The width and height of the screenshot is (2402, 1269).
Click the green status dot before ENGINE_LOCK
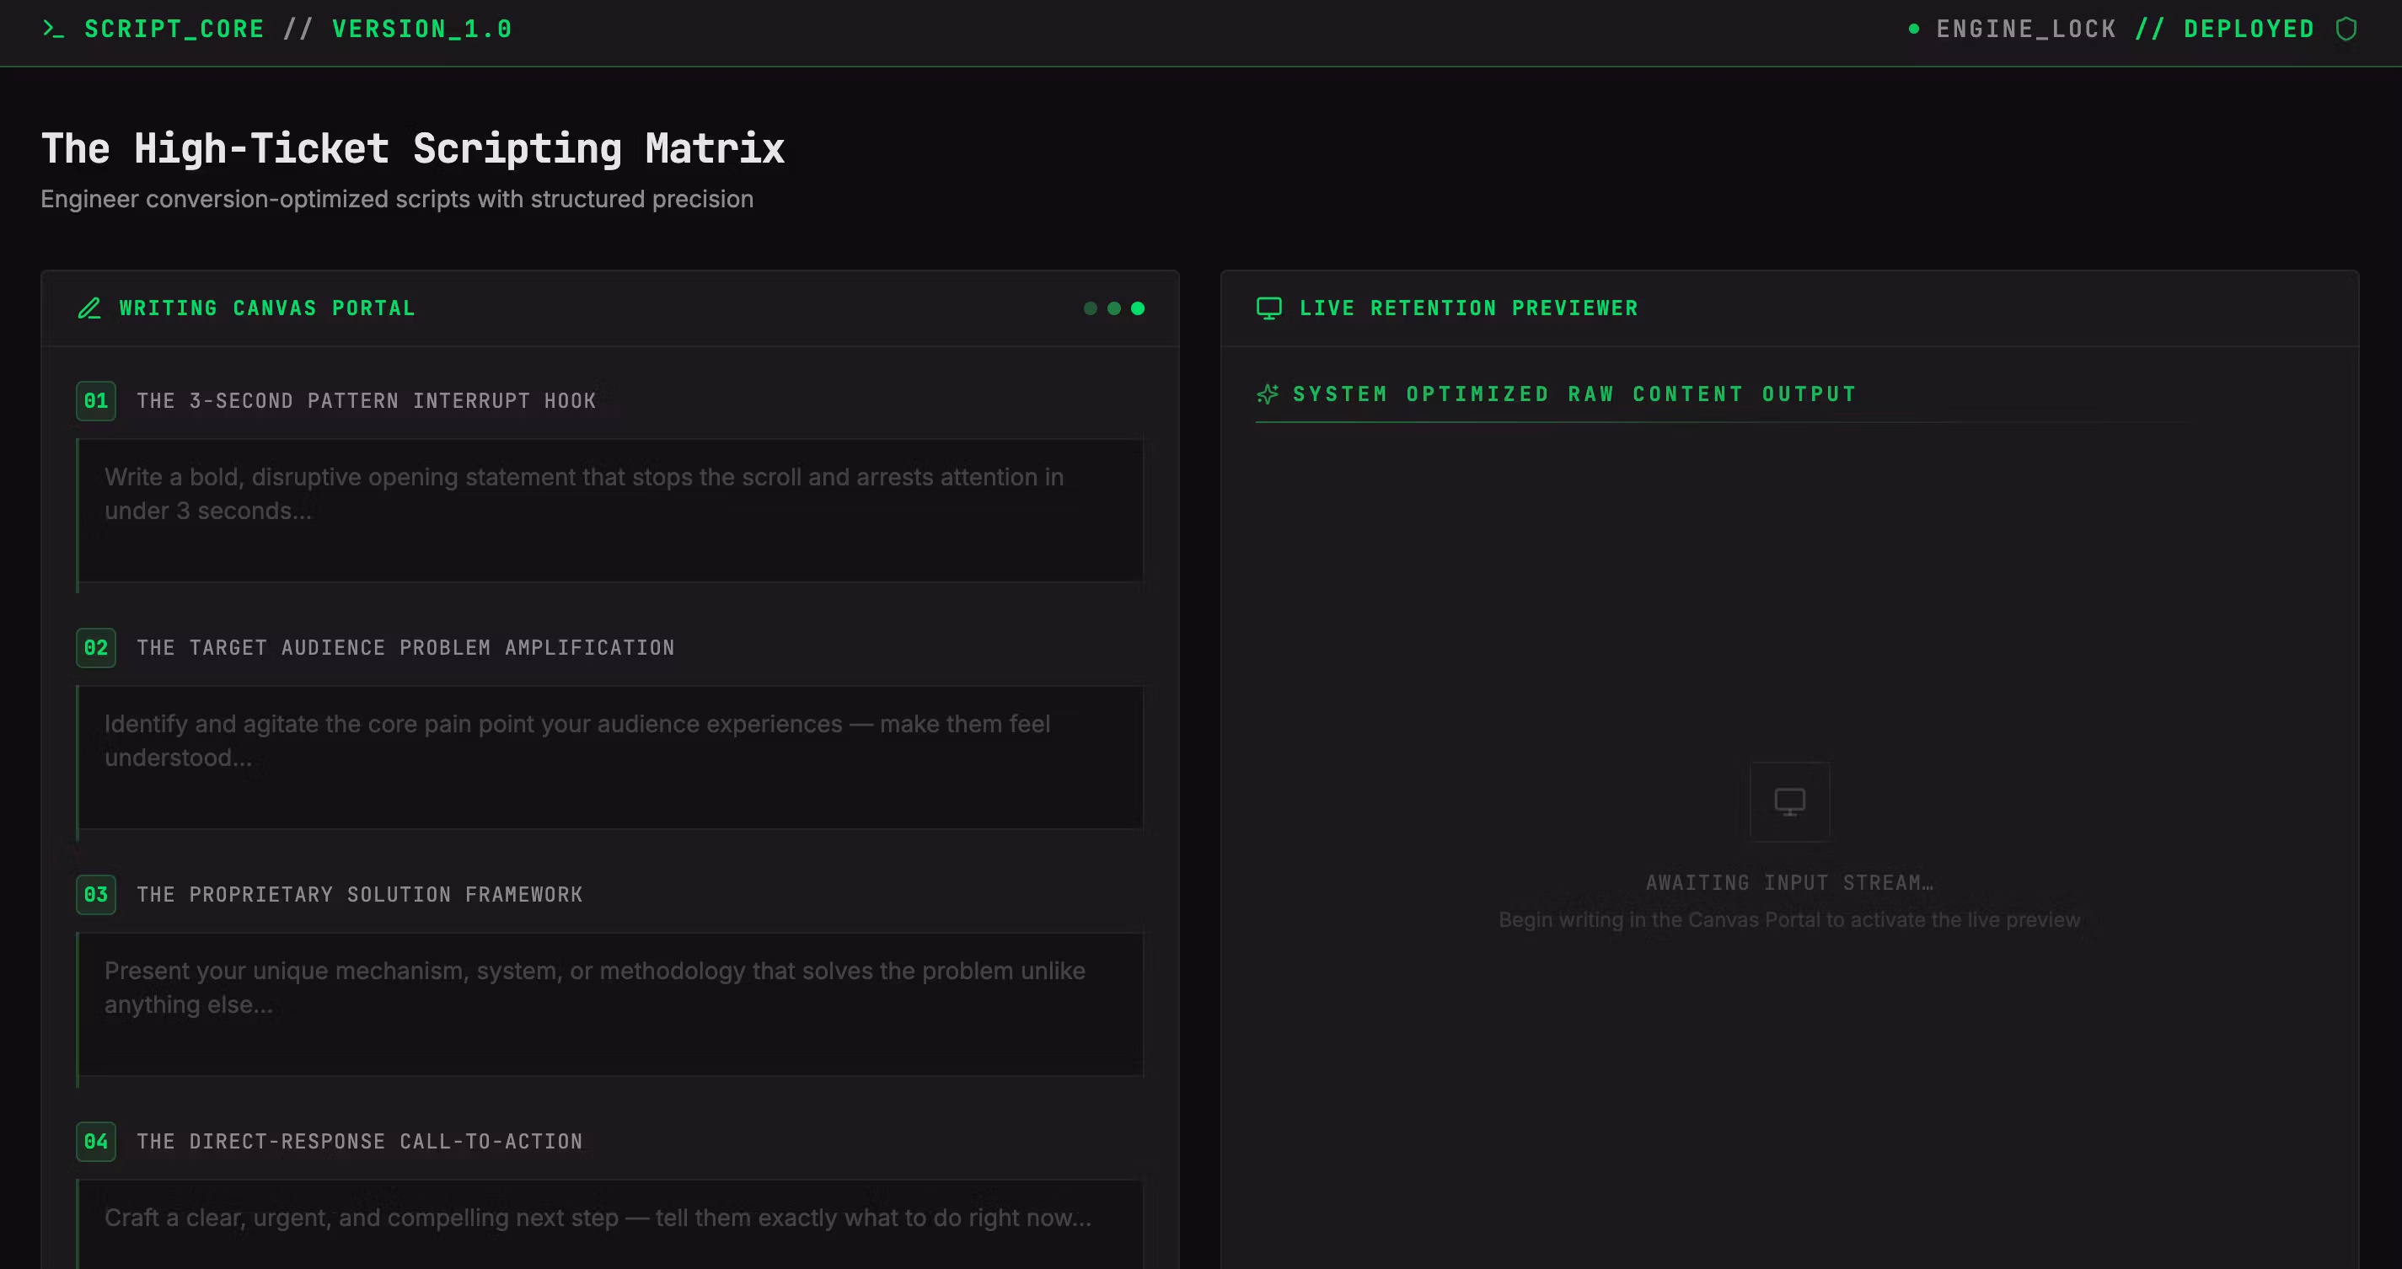click(x=1913, y=29)
